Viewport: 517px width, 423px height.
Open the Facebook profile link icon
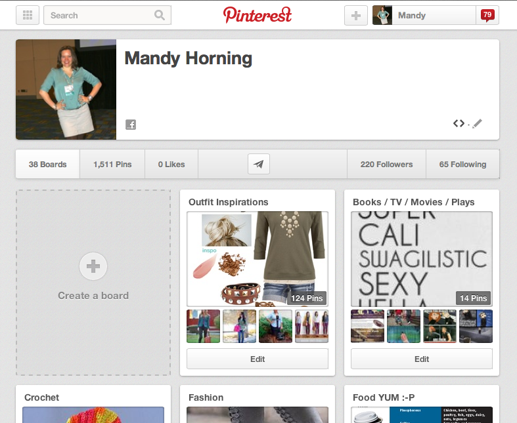click(x=131, y=125)
